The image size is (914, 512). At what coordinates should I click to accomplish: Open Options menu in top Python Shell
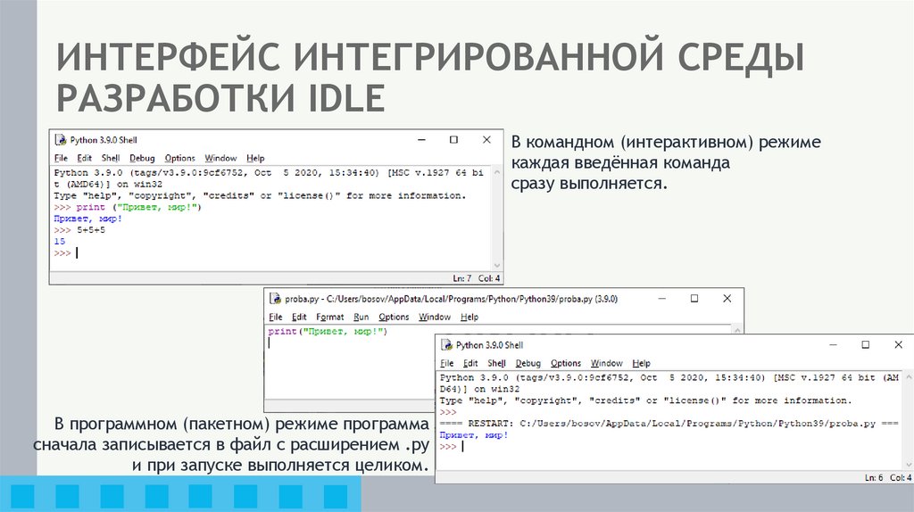point(179,158)
